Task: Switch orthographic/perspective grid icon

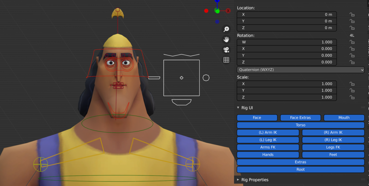Action: (x=226, y=60)
